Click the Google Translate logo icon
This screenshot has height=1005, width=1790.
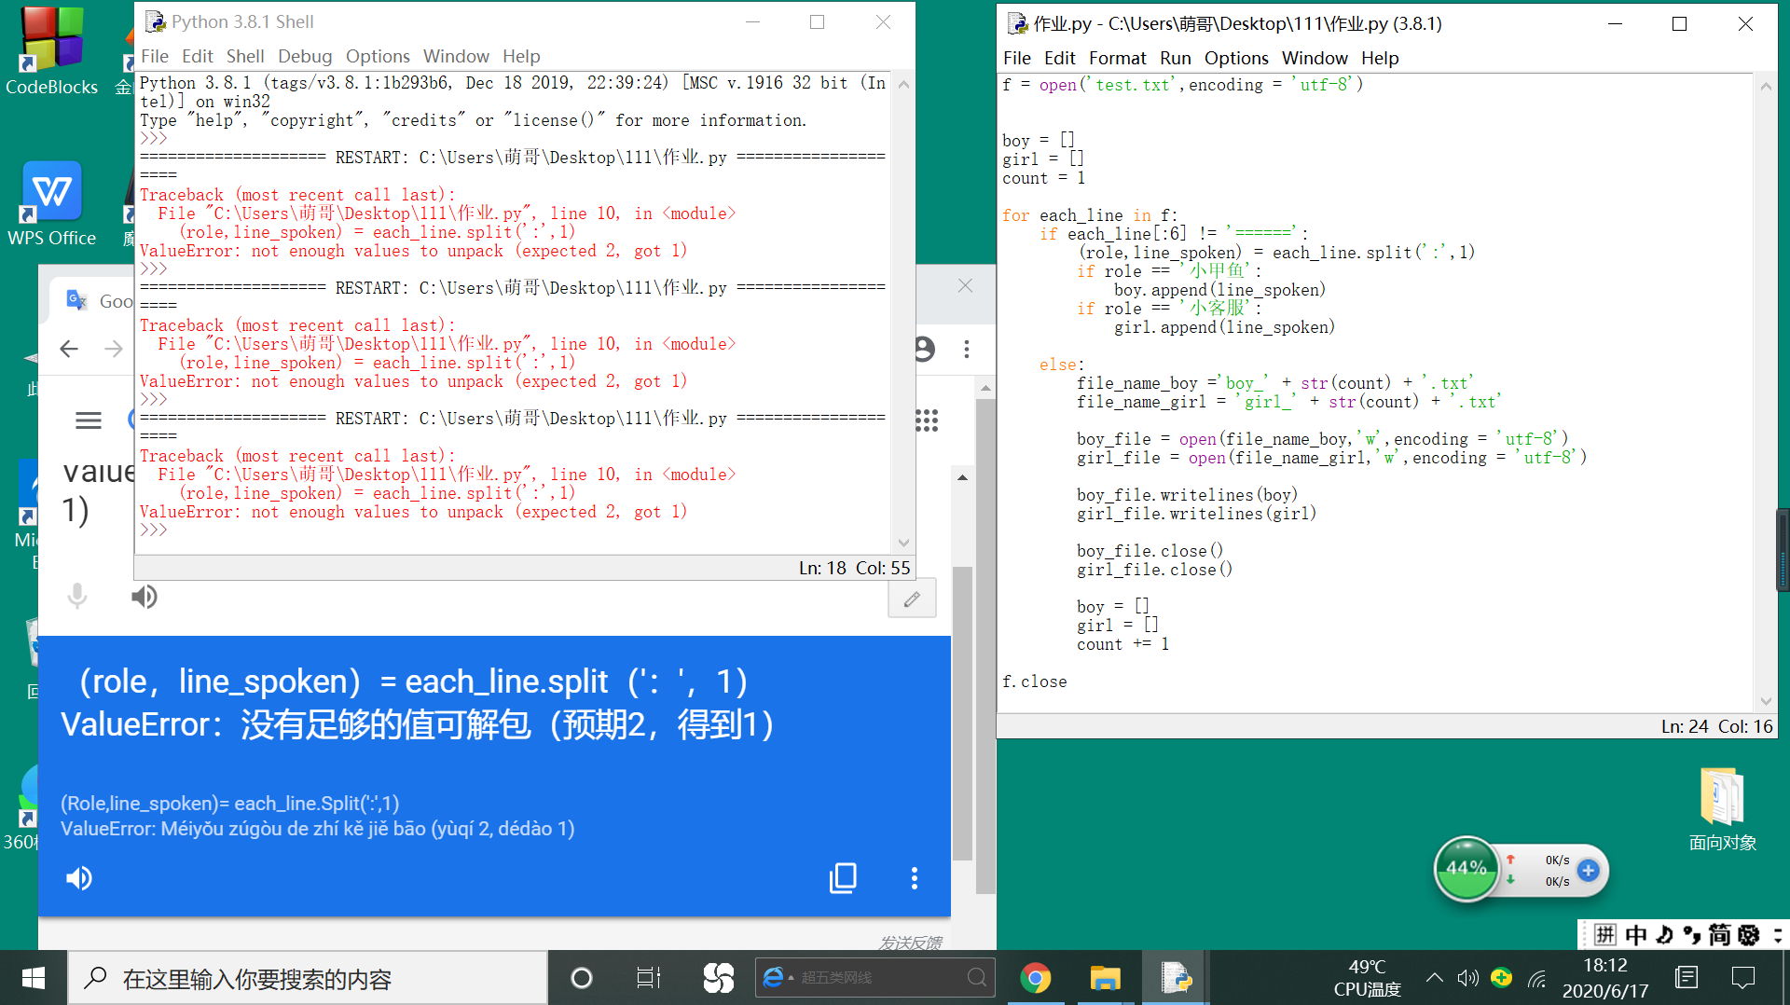click(x=76, y=300)
